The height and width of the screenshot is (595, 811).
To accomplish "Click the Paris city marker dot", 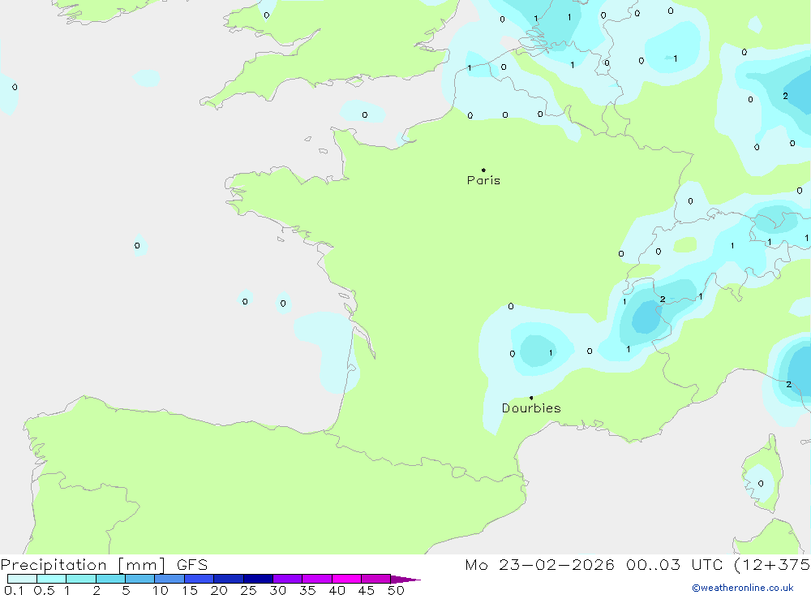I will click(x=483, y=170).
